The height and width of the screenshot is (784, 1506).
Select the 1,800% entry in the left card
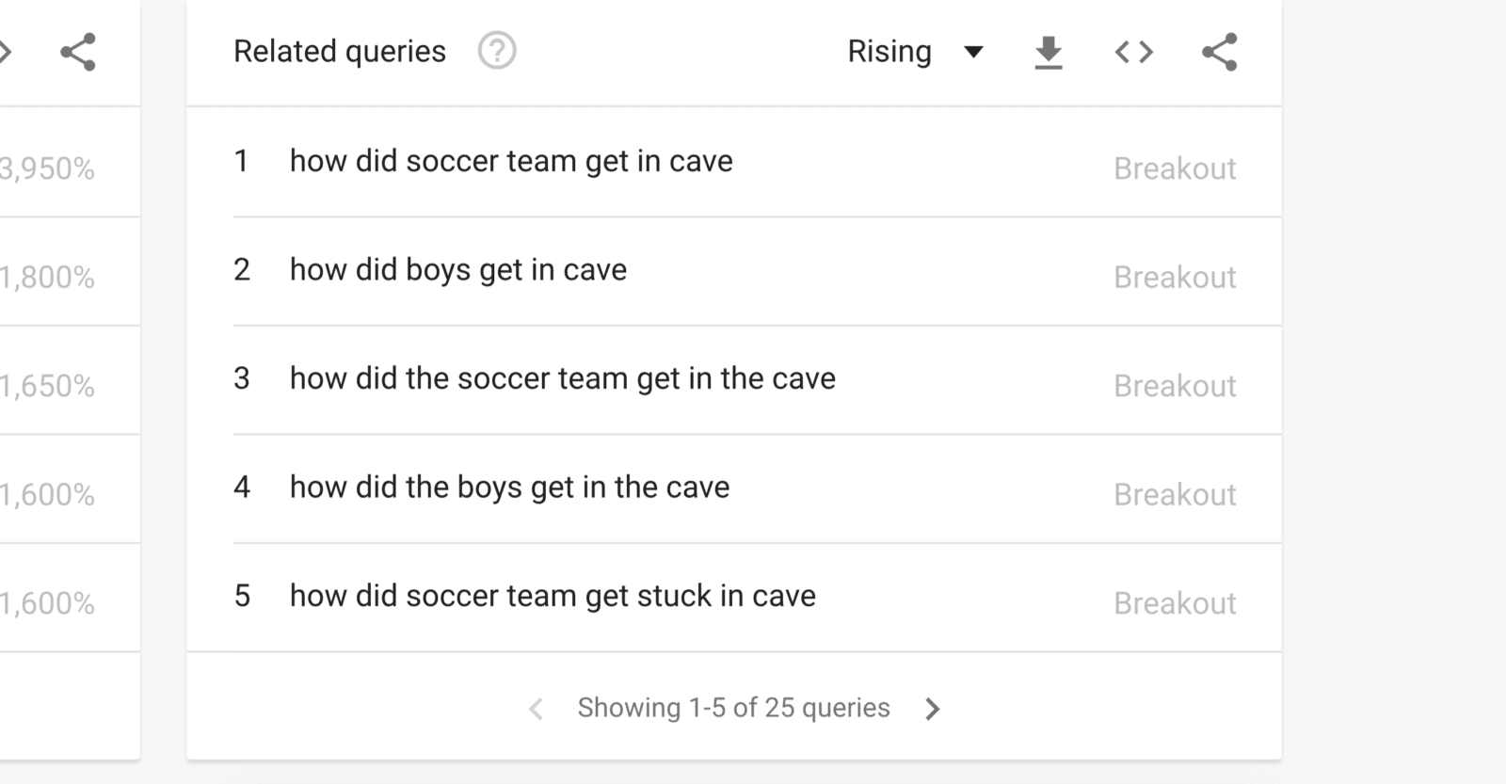click(47, 278)
